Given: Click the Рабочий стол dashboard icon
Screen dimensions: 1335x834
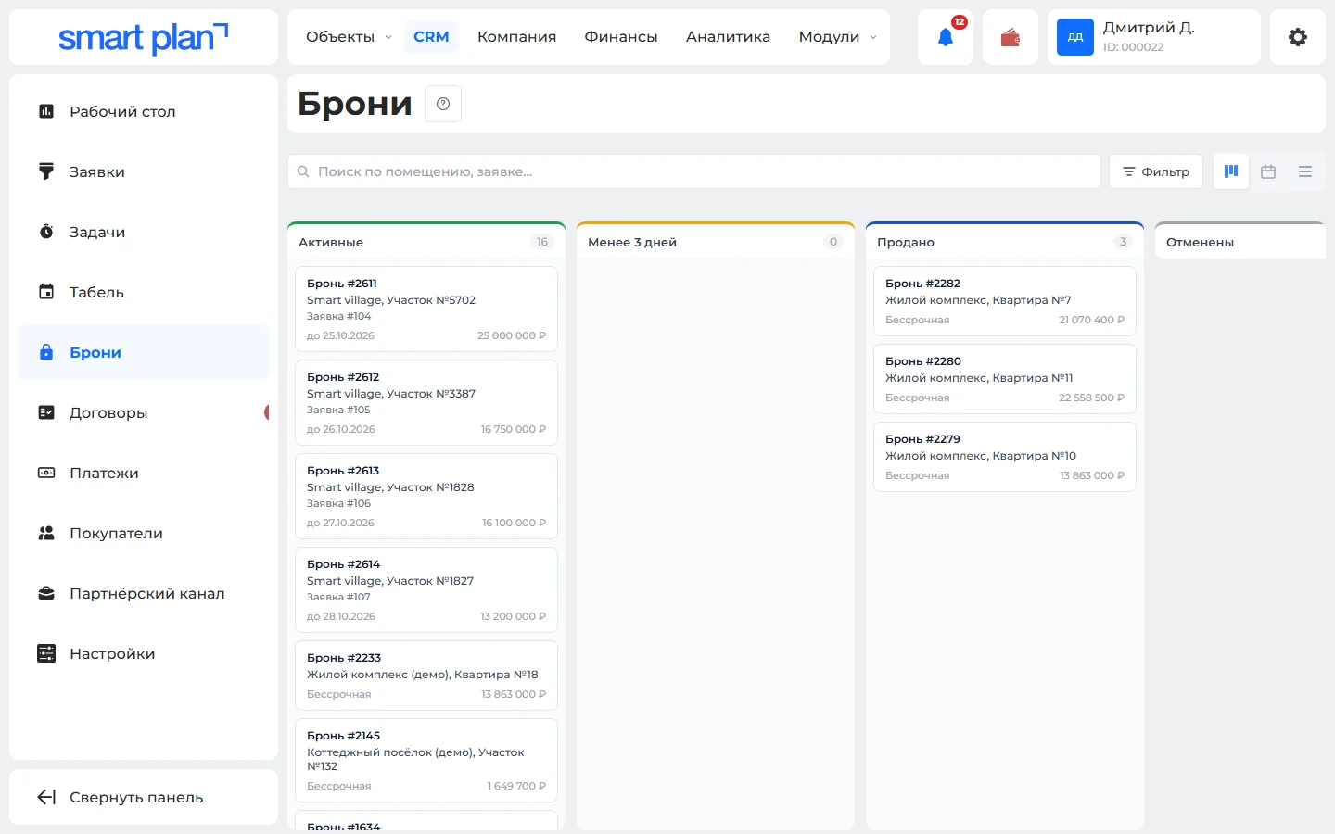Looking at the screenshot, I should click(46, 111).
